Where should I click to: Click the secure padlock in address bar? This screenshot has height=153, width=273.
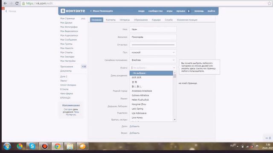click(x=23, y=3)
